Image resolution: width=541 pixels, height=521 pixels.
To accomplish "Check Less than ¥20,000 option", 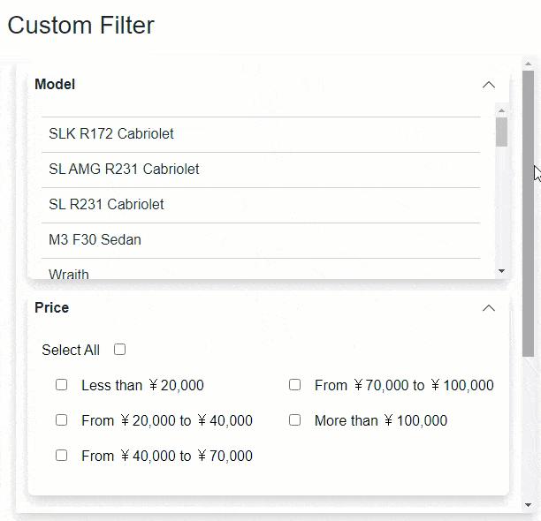I will pyautogui.click(x=61, y=384).
